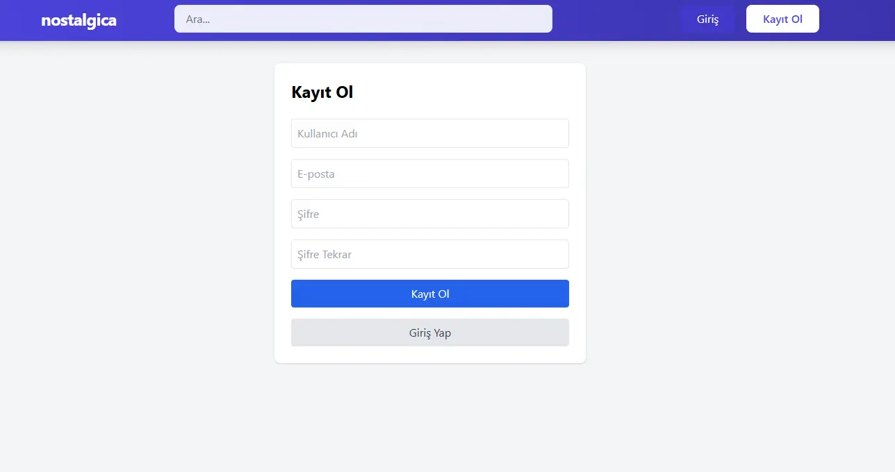Click the 'E-posta' placeholder text
Screen dimensions: 895x472
click(x=316, y=174)
